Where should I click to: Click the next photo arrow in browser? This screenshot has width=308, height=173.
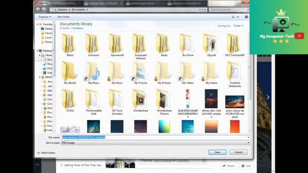pos(268,97)
